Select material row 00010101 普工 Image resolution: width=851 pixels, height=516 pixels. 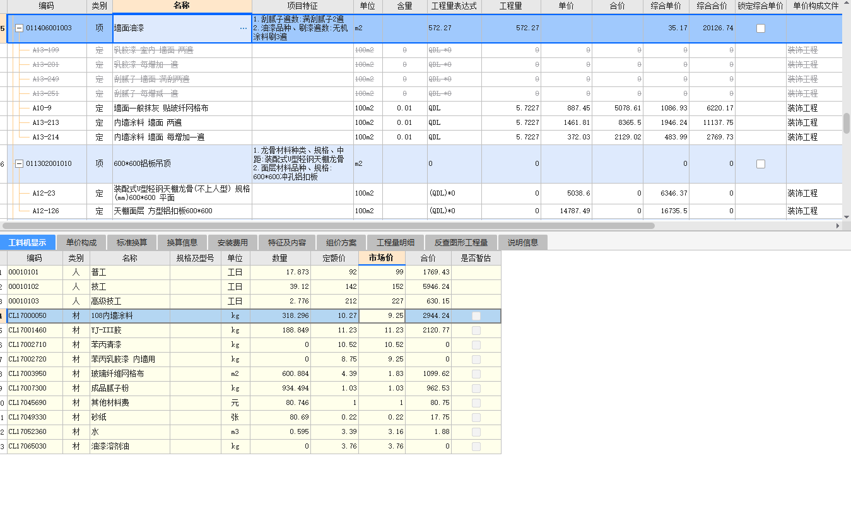coord(250,273)
